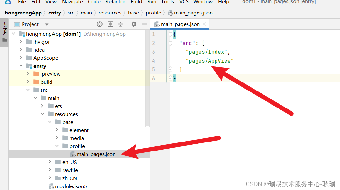
Task: Open the Edit menu
Action: [x=36, y=2]
